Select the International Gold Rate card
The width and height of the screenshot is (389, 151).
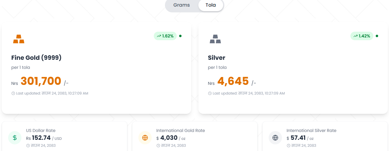(195, 136)
